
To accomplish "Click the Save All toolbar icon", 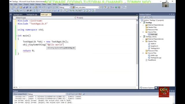I will pyautogui.click(x=27, y=7).
